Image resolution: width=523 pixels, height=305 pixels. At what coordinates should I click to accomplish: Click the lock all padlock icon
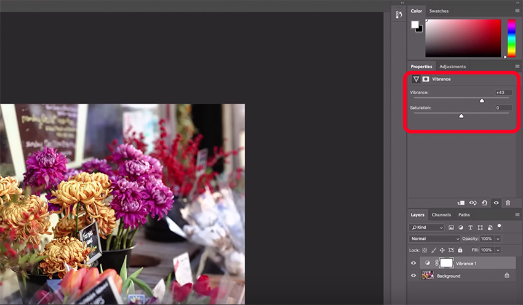(460, 250)
